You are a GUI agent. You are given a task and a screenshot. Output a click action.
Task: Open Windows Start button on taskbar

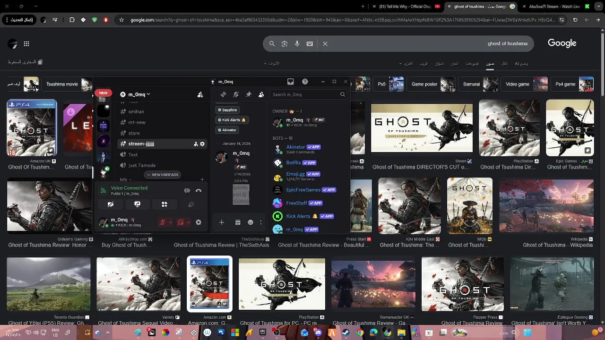[527, 332]
